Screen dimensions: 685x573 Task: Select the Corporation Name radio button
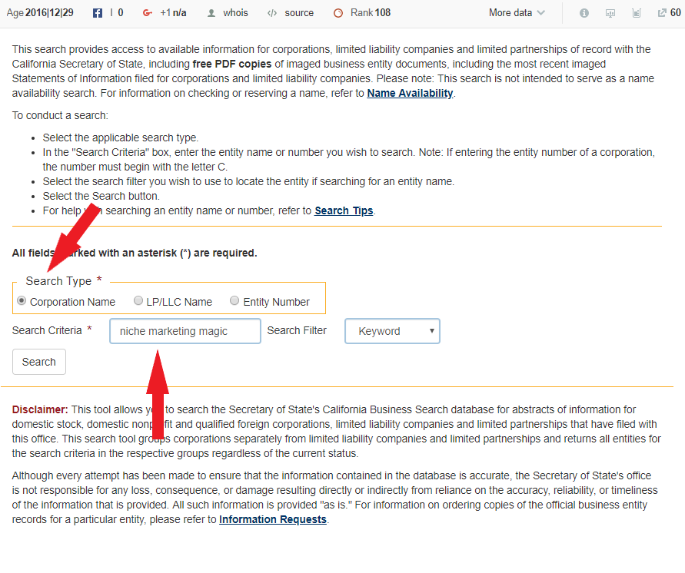(22, 300)
